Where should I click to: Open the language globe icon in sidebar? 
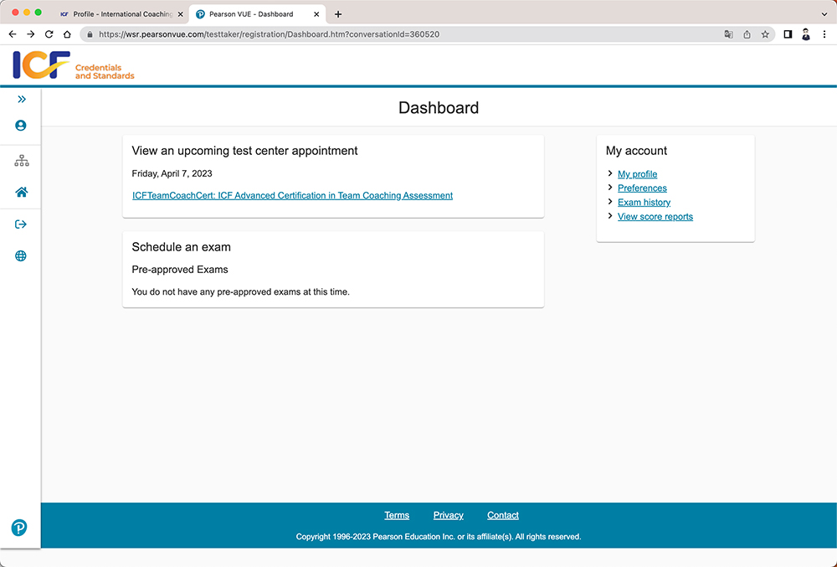click(21, 256)
